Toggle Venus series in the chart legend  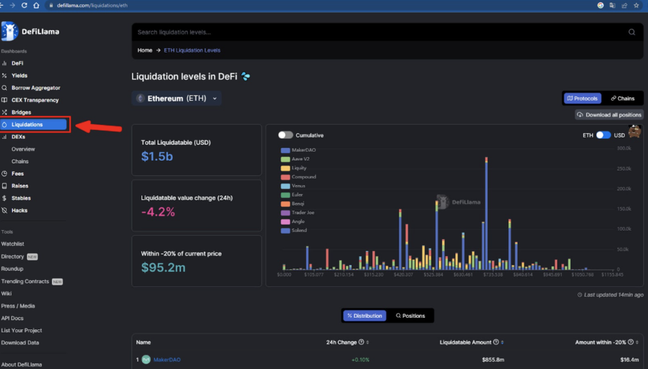click(293, 186)
